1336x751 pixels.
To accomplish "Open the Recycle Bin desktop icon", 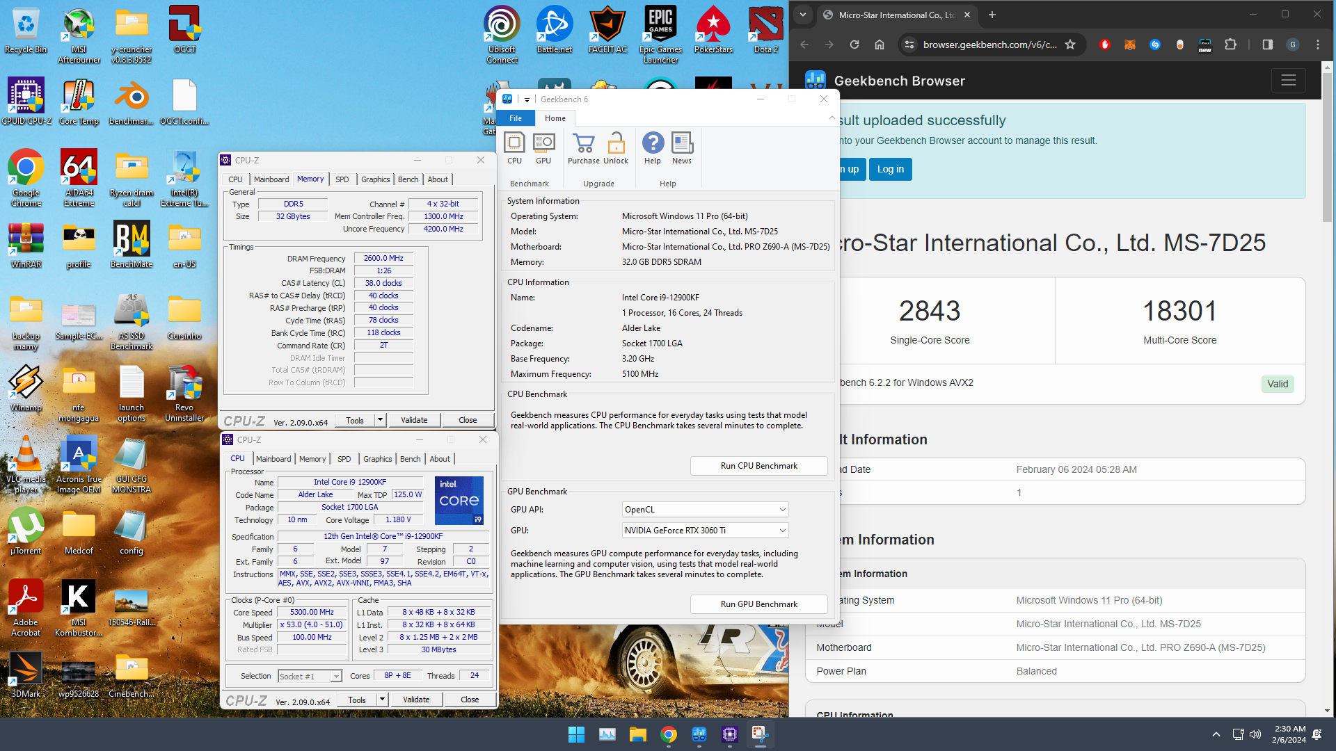I will click(x=26, y=31).
